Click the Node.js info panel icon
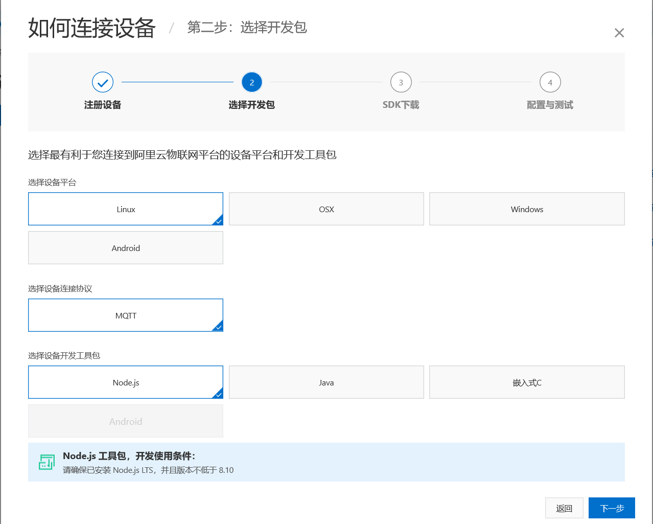 point(46,462)
